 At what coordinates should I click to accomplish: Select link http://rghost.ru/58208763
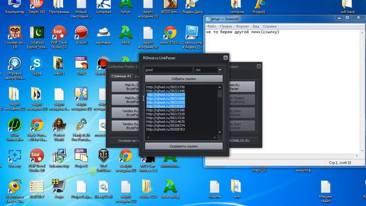(x=165, y=129)
